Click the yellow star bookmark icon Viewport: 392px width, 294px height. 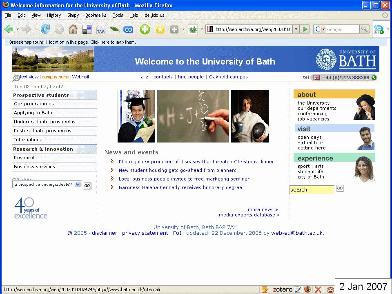point(160,29)
